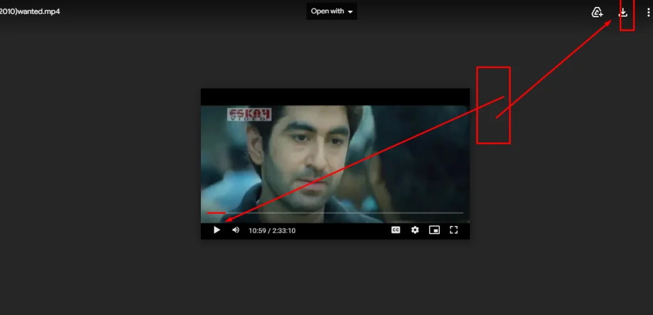
Task: Download the video file
Action: 623,13
